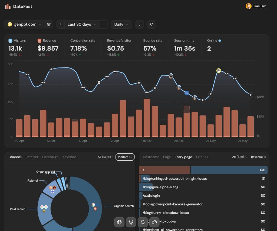Click Google icons in Paid search segment

point(44,207)
